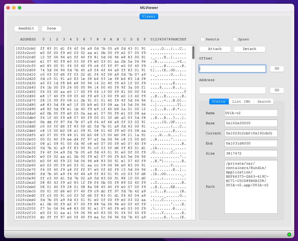
Task: Click Attach to connect to process
Action: [x=215, y=49]
